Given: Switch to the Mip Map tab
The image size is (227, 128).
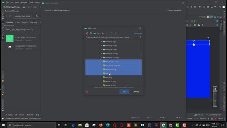Looking at the screenshot, I should (34, 22).
